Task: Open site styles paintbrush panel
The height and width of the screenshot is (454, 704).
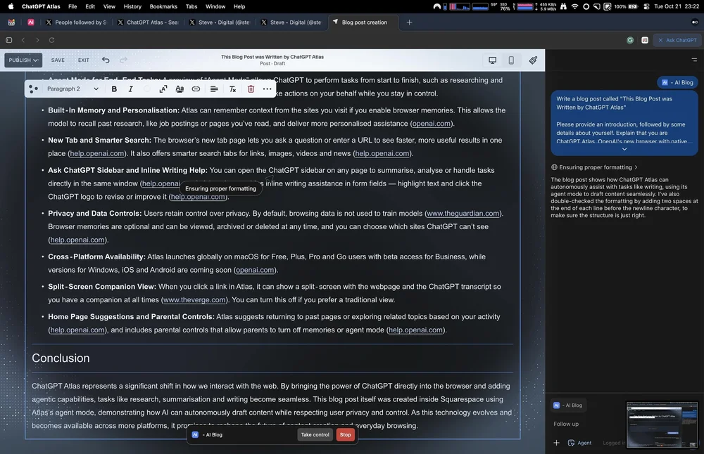Action: [533, 60]
